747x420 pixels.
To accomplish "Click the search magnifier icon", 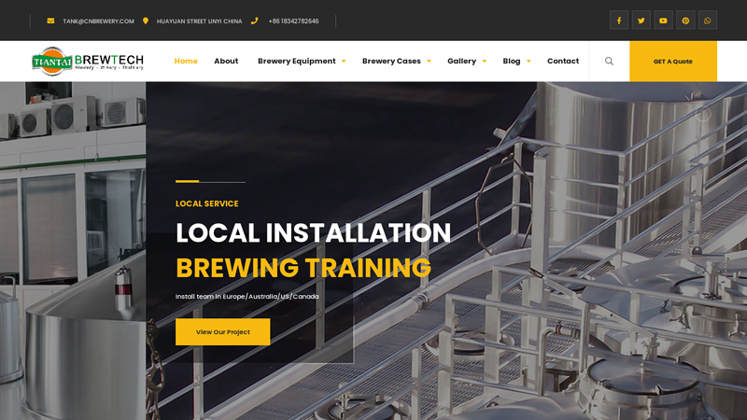I will pyautogui.click(x=609, y=61).
